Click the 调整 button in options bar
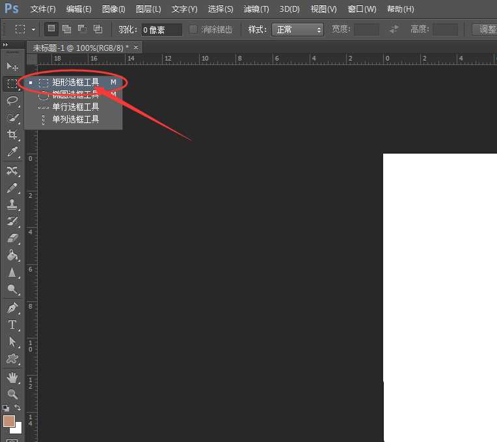 (x=487, y=30)
